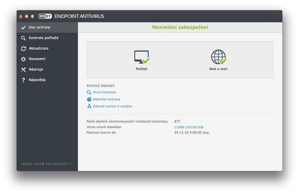Click the tools icon beside Nástroje
The image size is (299, 194).
[23, 69]
